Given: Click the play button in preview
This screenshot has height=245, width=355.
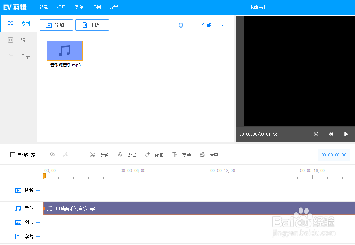Looking at the screenshot, I should pyautogui.click(x=346, y=134).
